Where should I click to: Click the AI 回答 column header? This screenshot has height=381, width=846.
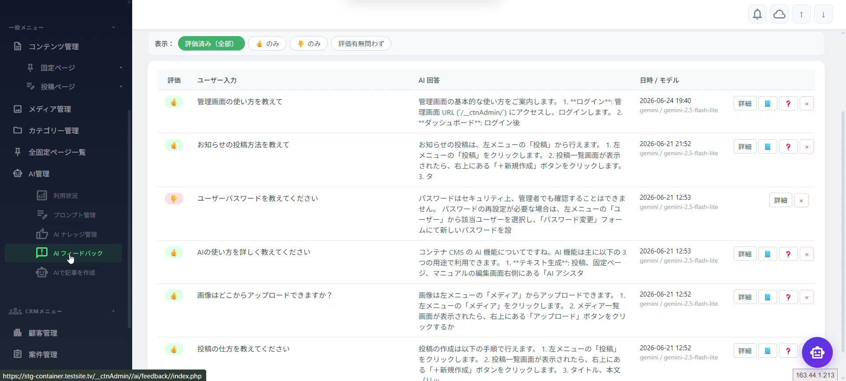[429, 80]
